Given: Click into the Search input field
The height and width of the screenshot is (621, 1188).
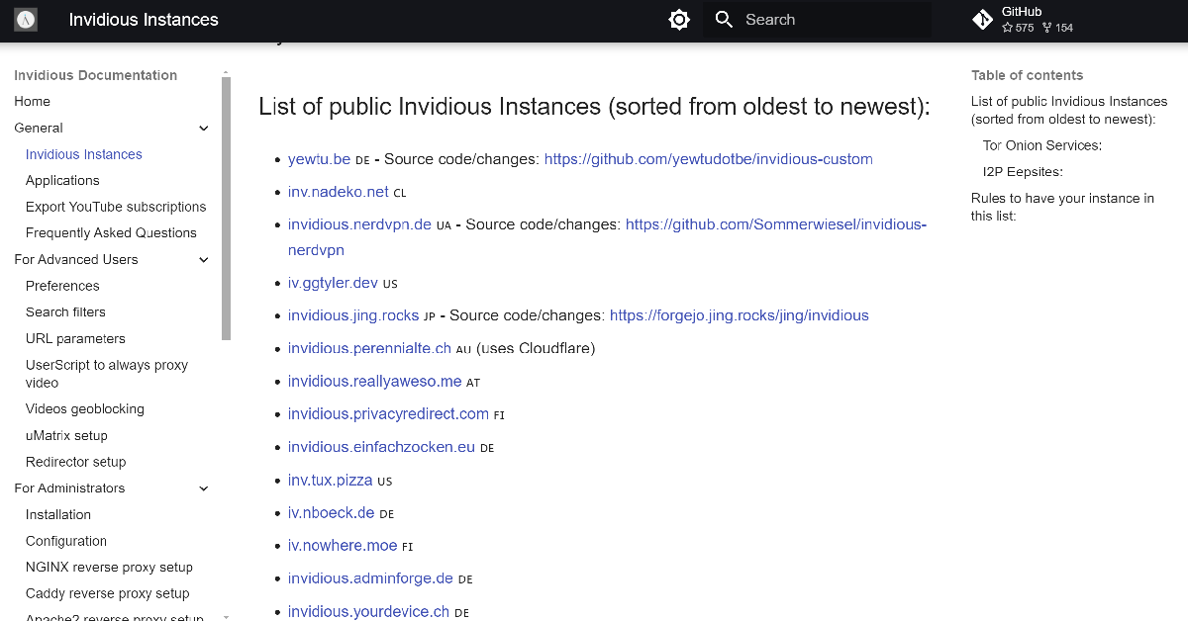Looking at the screenshot, I should coord(832,20).
